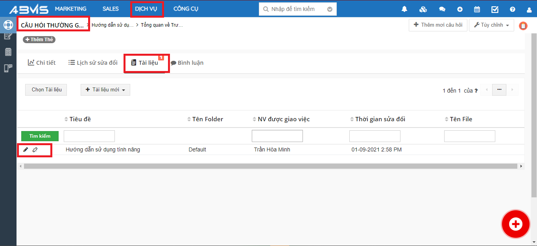Open the calendar icon in top bar
Screen dimensions: 537x246
click(x=477, y=9)
